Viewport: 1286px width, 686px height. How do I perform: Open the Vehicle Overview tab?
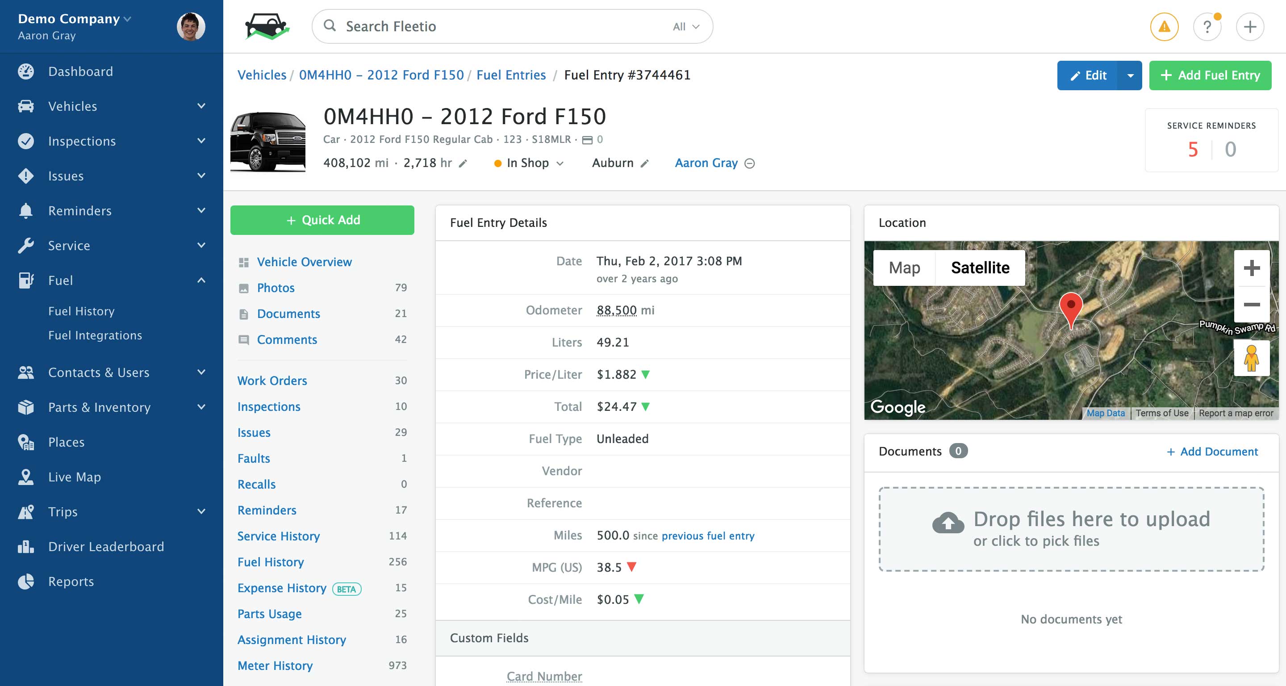[304, 262]
